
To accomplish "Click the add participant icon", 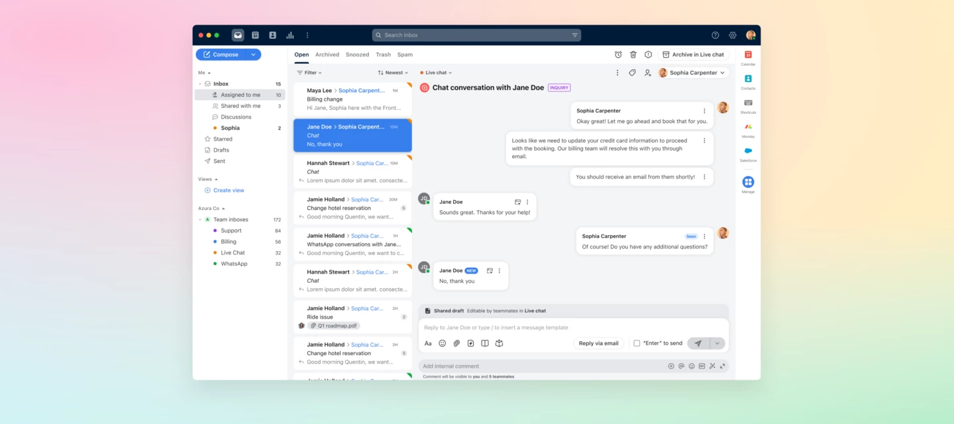I will [x=647, y=73].
